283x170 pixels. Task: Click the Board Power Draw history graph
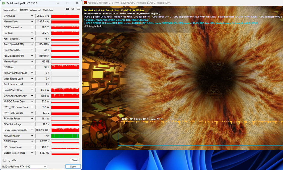point(65,90)
